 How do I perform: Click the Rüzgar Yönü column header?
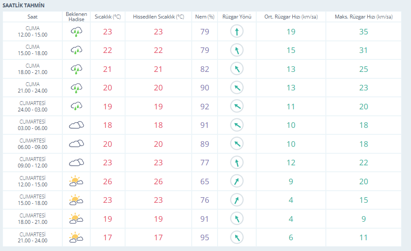[236, 17]
